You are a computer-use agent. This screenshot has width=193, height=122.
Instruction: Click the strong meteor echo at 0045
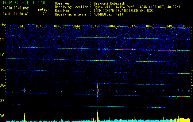coord(98,90)
